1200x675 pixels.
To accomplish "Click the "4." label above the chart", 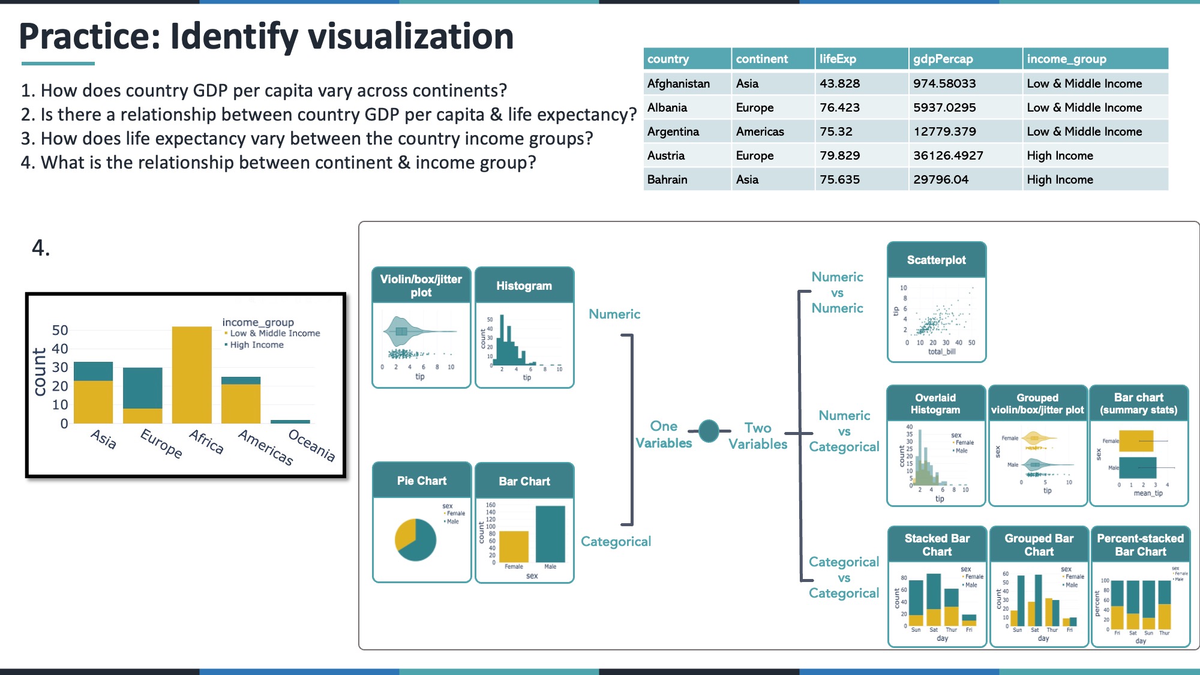I will click(x=41, y=248).
